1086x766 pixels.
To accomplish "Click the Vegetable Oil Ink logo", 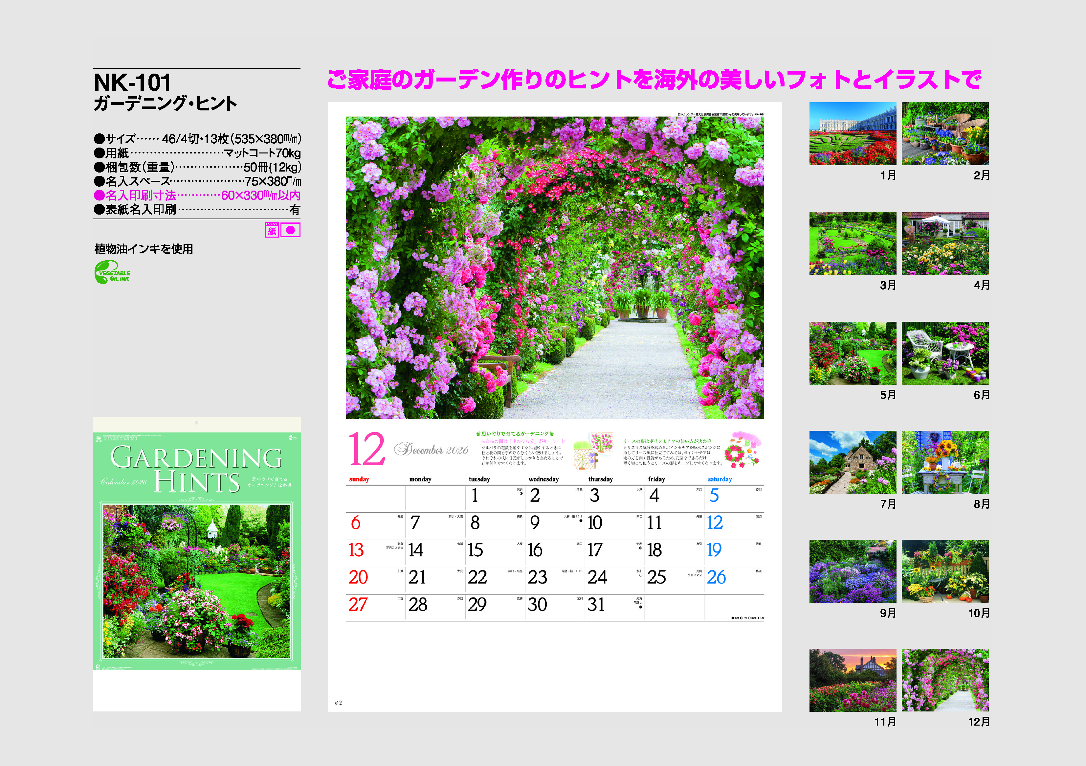I will click(112, 272).
